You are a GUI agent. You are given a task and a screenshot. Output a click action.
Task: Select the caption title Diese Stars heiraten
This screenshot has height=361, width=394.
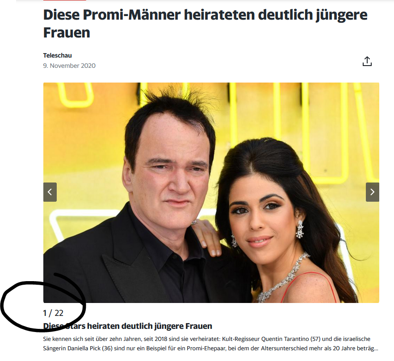click(x=128, y=326)
